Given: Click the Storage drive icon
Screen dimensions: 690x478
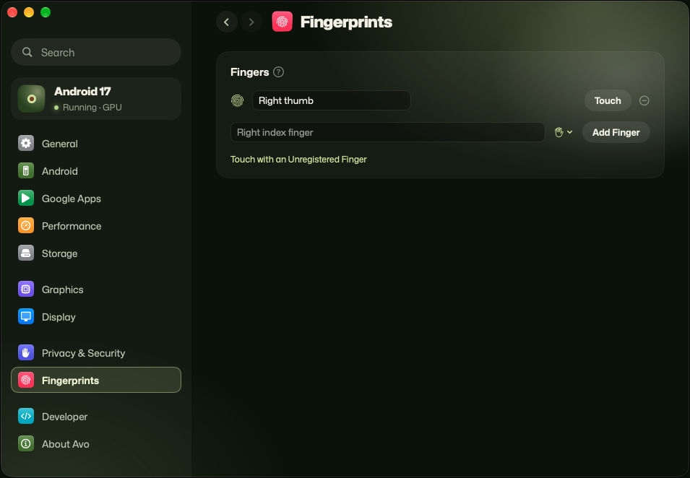Looking at the screenshot, I should pos(26,253).
